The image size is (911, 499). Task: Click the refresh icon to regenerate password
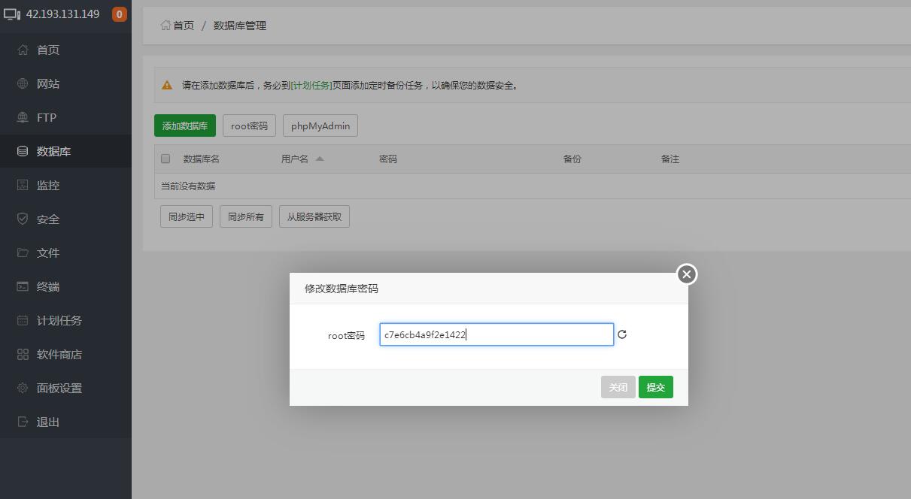[622, 334]
